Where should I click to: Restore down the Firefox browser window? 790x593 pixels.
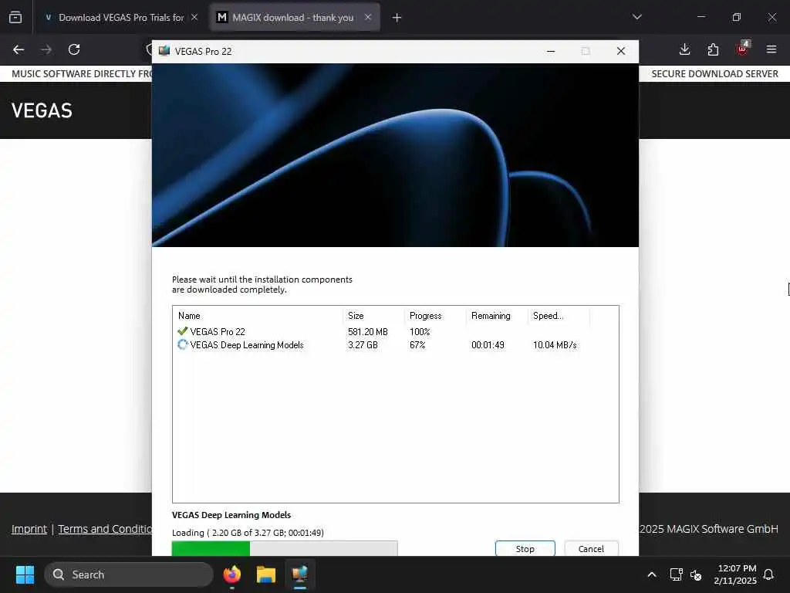tap(737, 17)
